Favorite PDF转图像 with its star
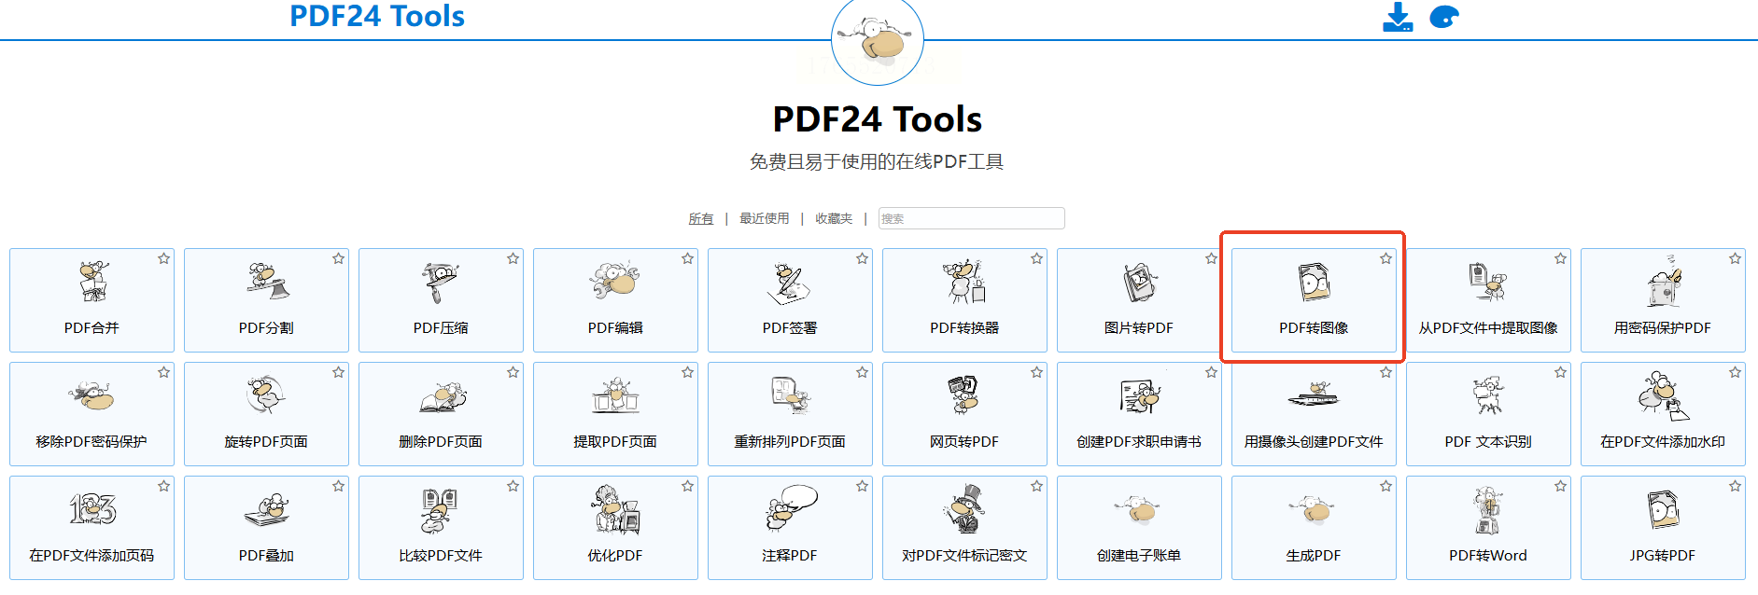 (x=1385, y=258)
